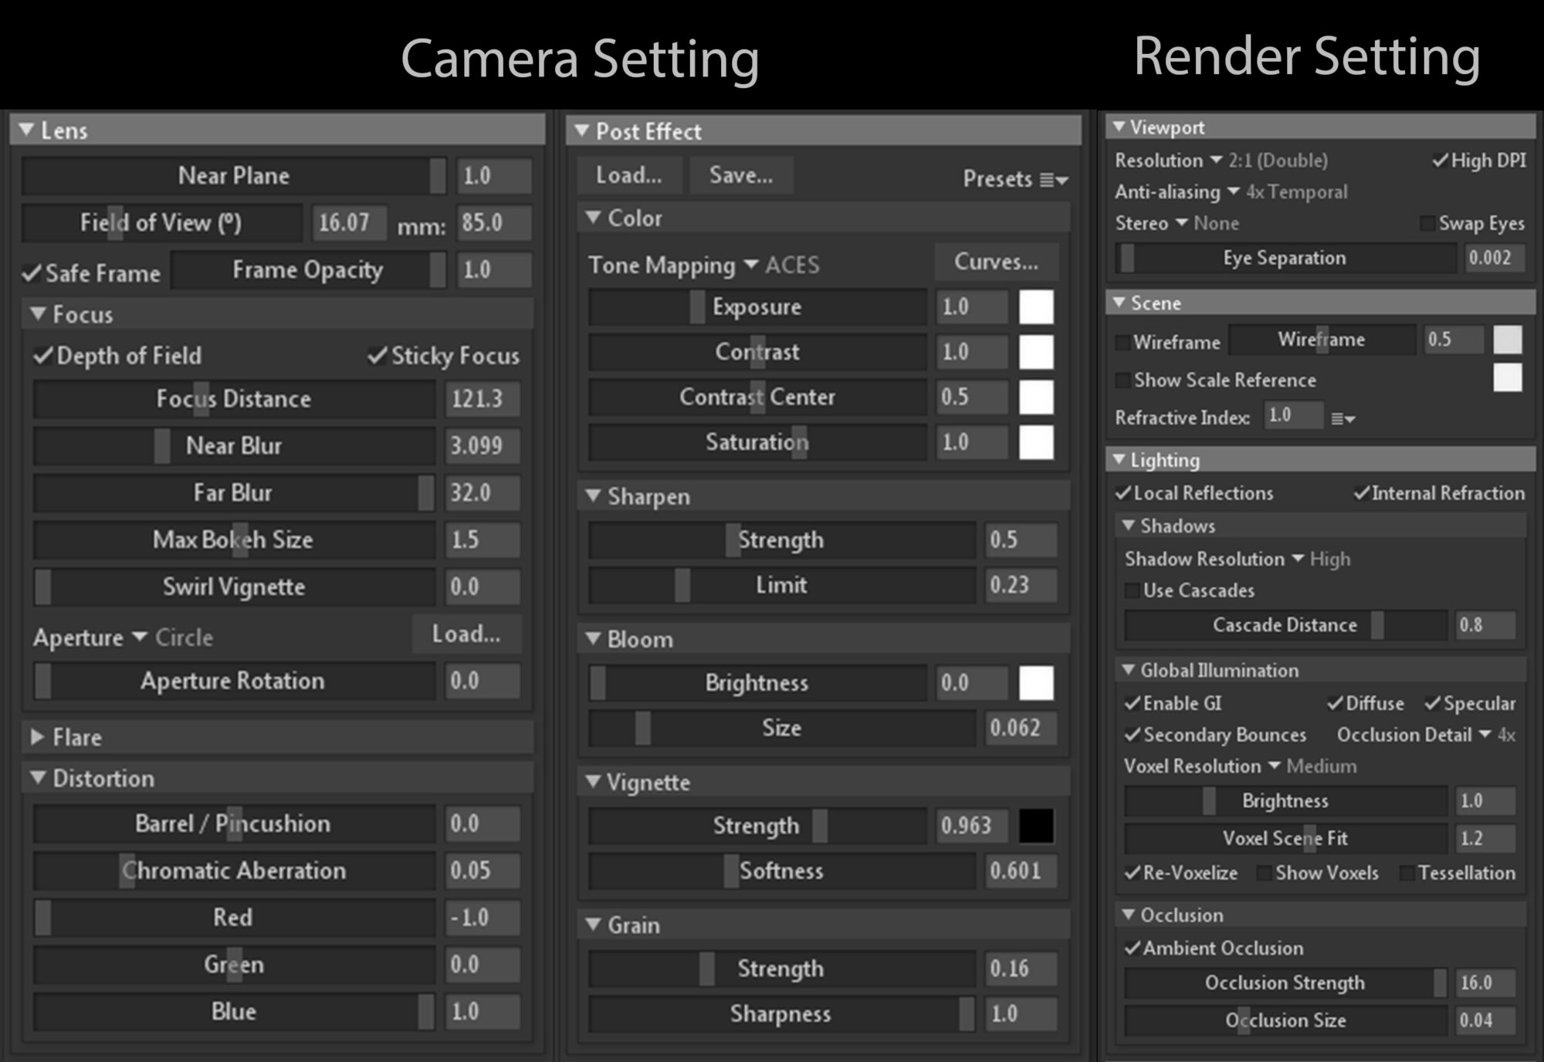The height and width of the screenshot is (1062, 1544).
Task: Click the Vignette strength color swatch
Action: click(x=1037, y=825)
